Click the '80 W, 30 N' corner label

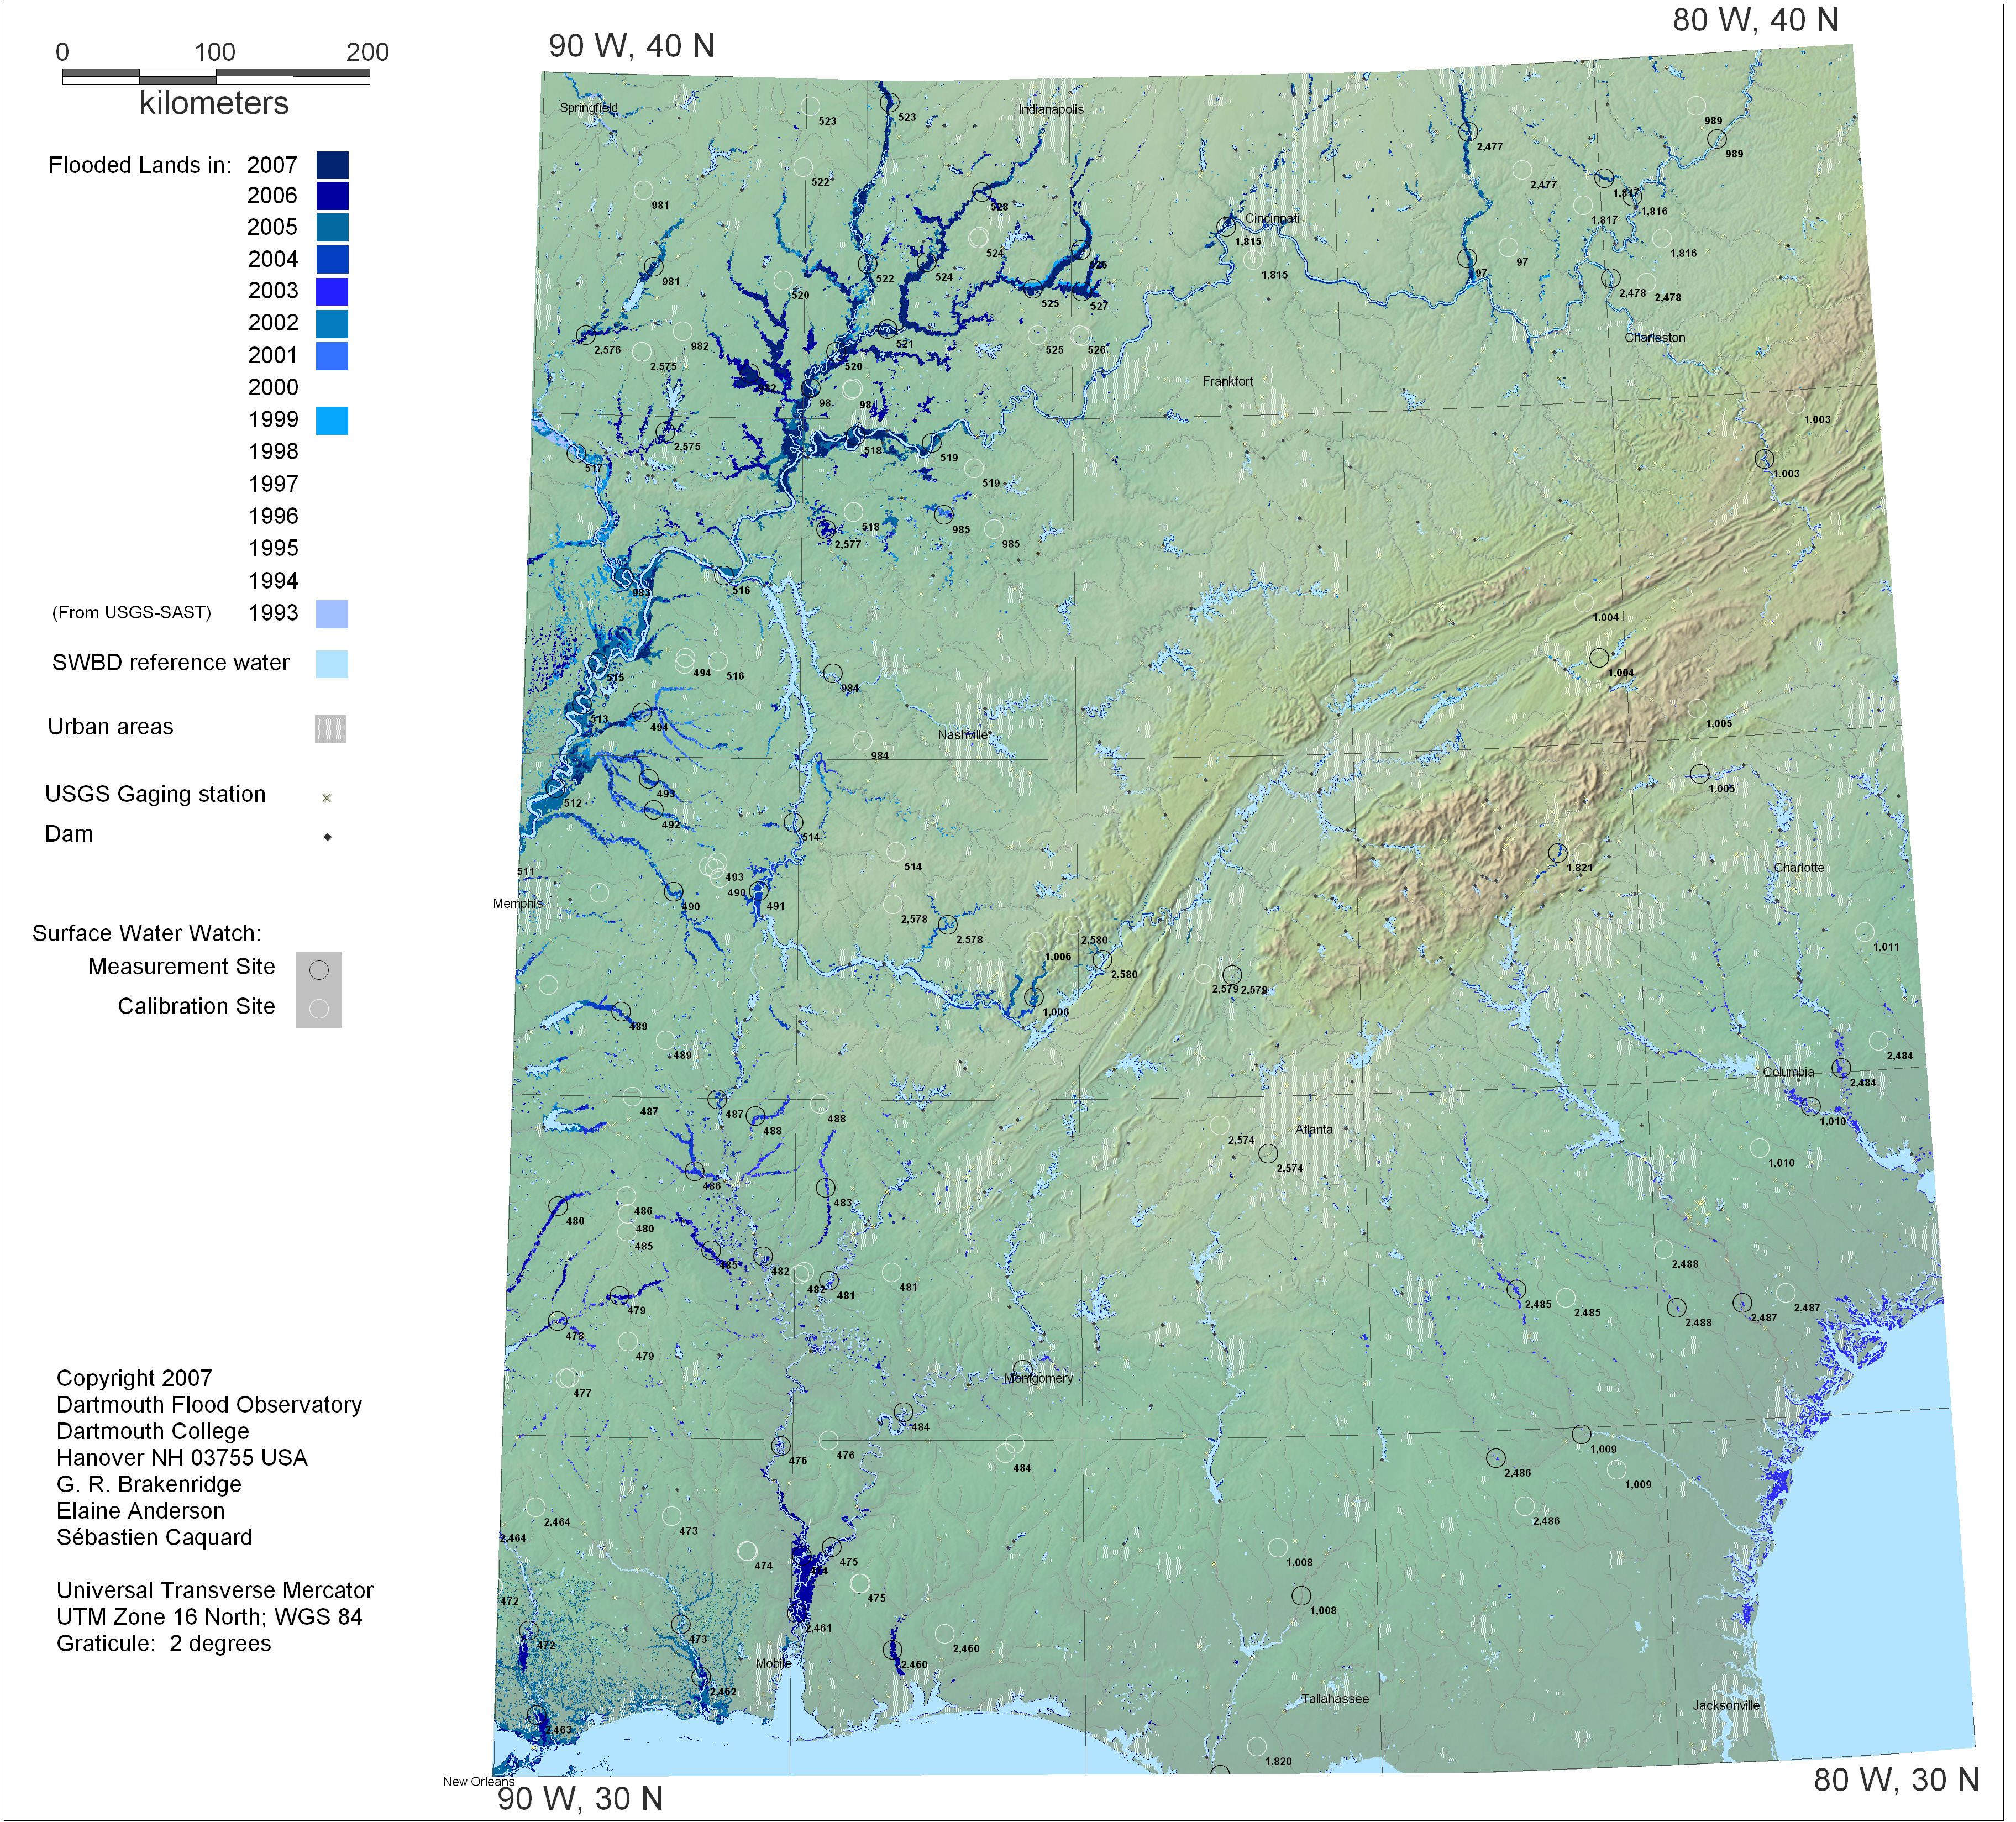pyautogui.click(x=1895, y=1779)
